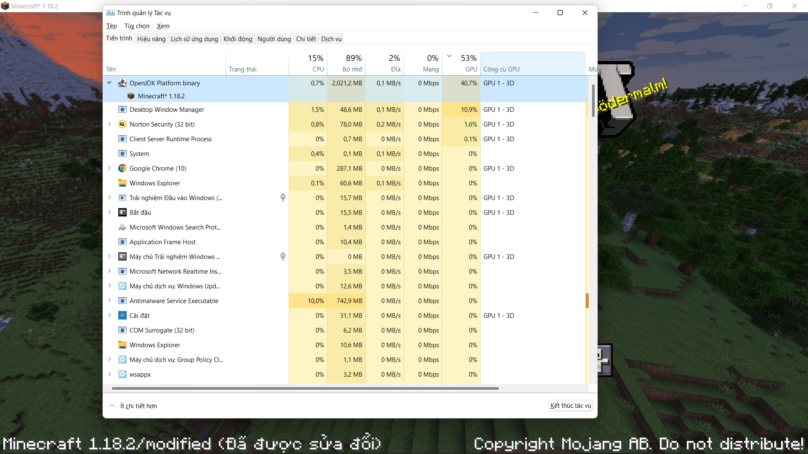Image resolution: width=808 pixels, height=454 pixels.
Task: Expand the Norton Security (32 bit) group
Action: pos(109,124)
